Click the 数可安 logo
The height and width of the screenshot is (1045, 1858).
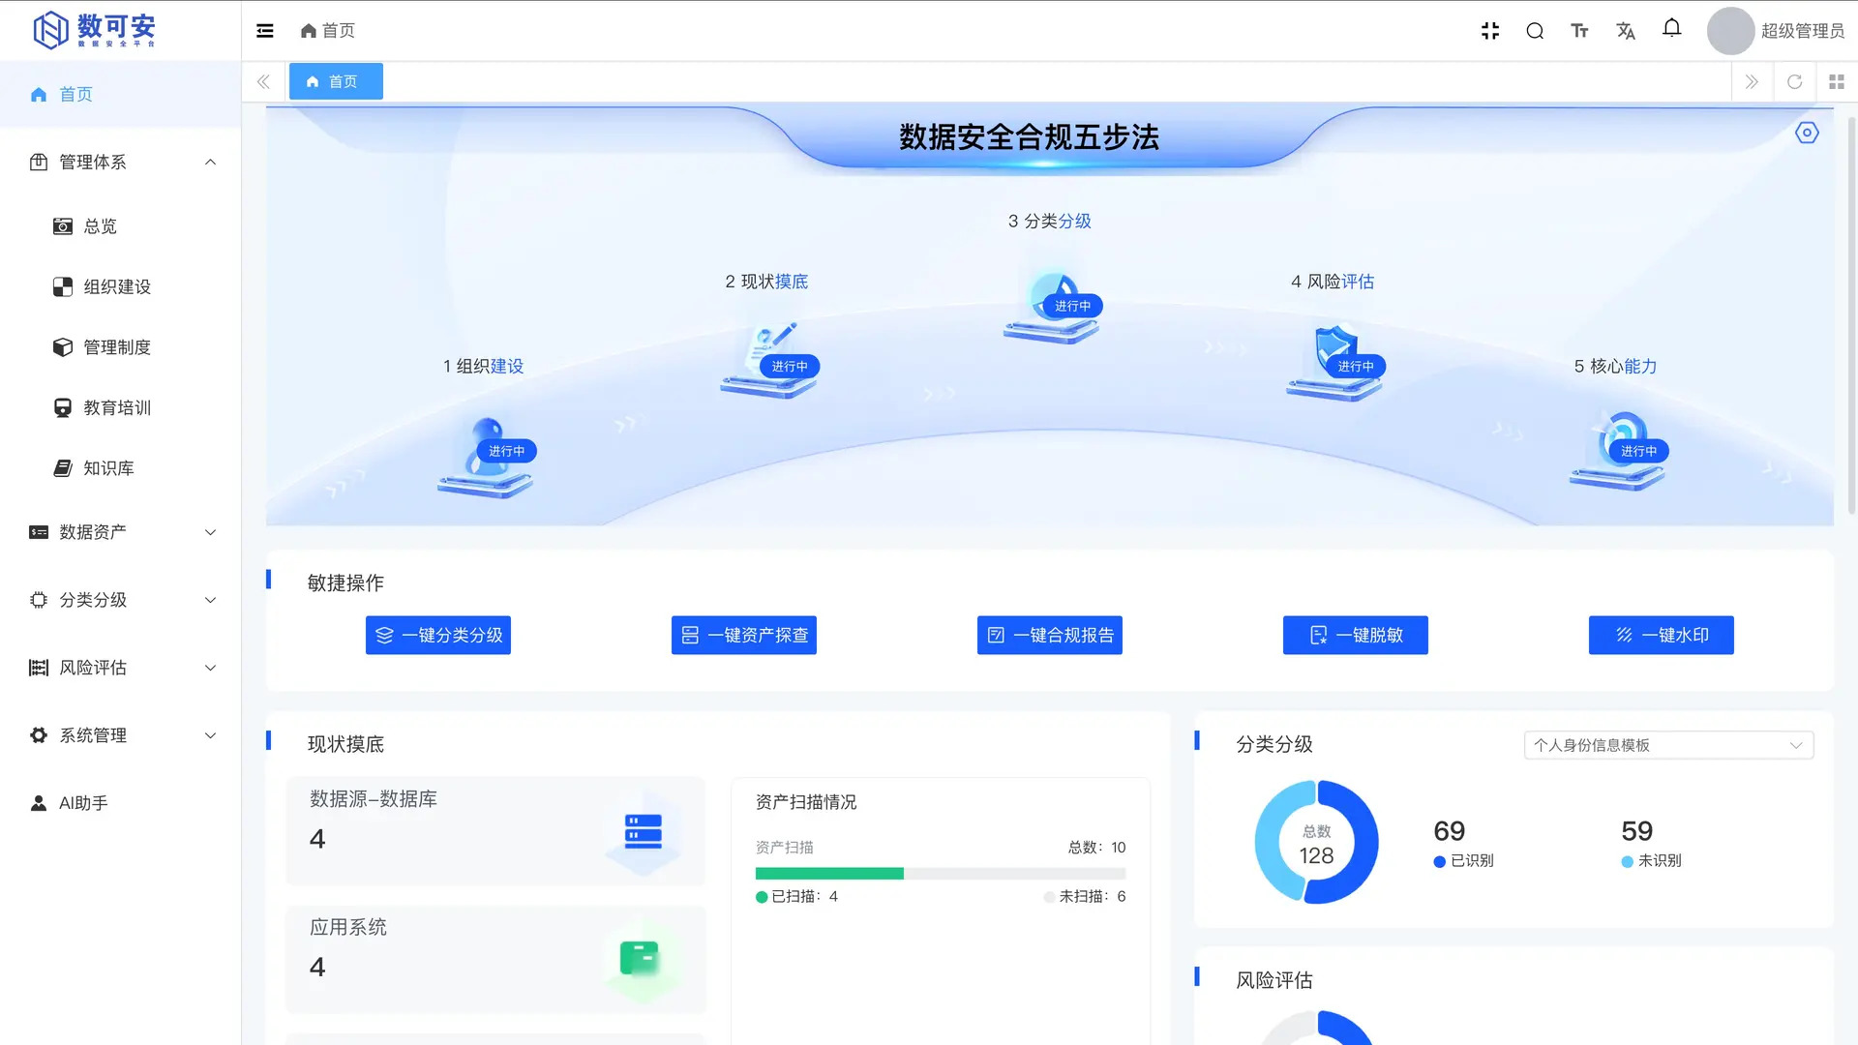[x=94, y=30]
